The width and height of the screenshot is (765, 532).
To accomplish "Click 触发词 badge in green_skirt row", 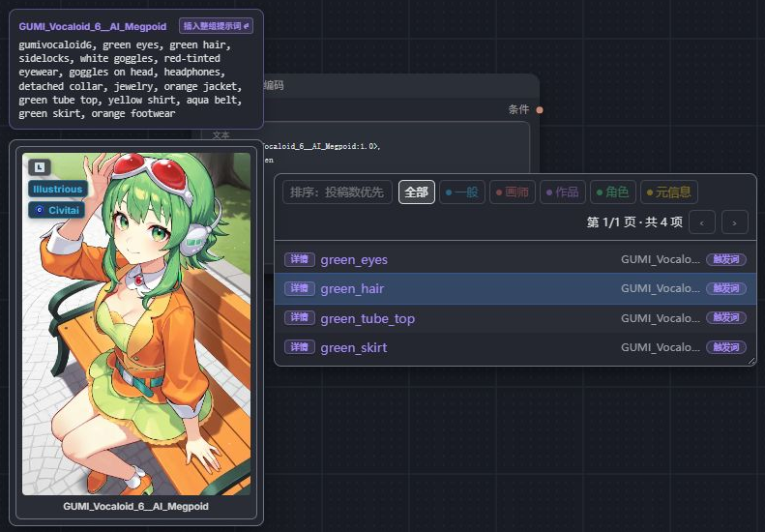I will tap(726, 347).
